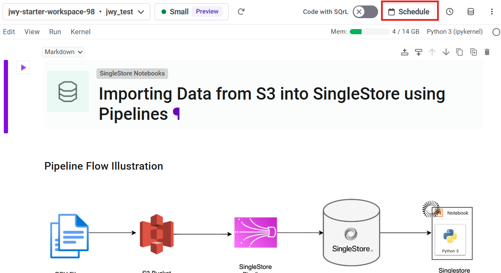Image resolution: width=501 pixels, height=273 pixels.
Task: Click the memory usage bar
Action: pos(370,32)
